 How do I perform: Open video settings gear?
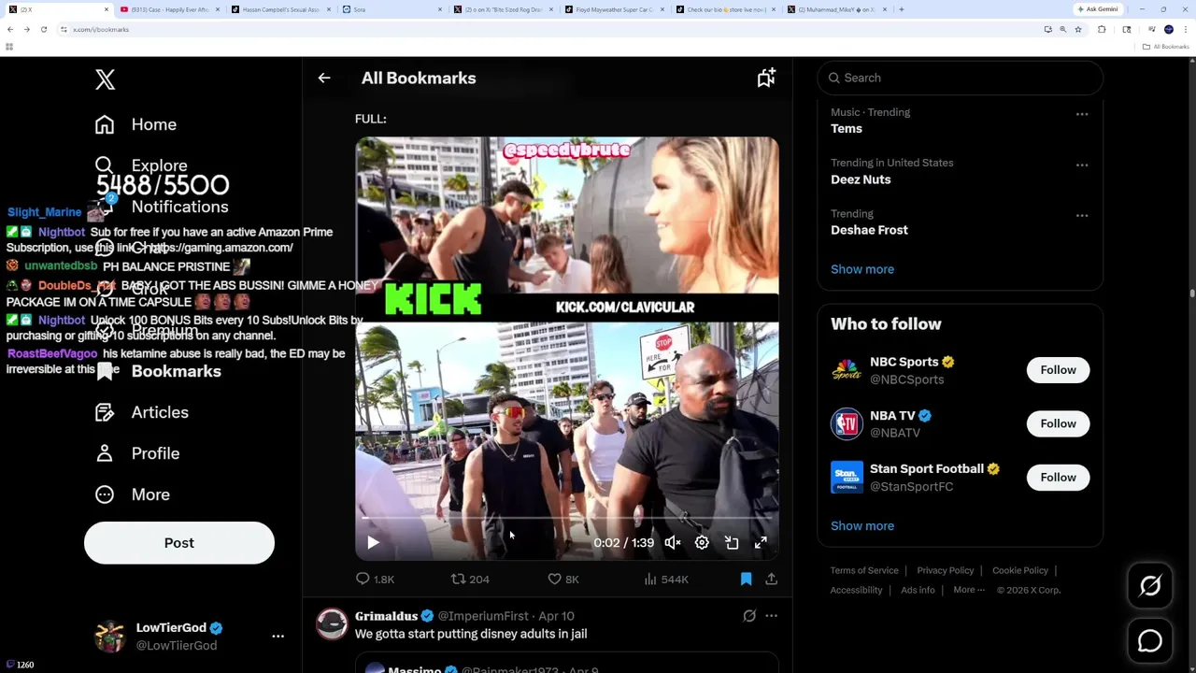click(702, 542)
